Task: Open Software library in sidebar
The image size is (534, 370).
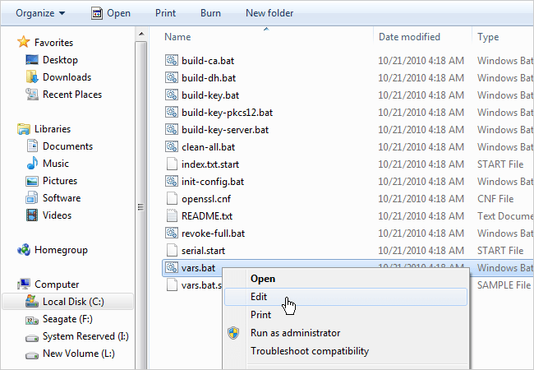Action: (62, 198)
